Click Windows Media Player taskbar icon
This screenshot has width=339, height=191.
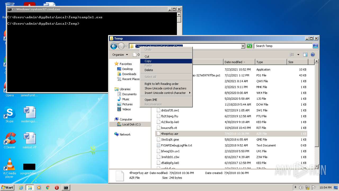(39, 188)
